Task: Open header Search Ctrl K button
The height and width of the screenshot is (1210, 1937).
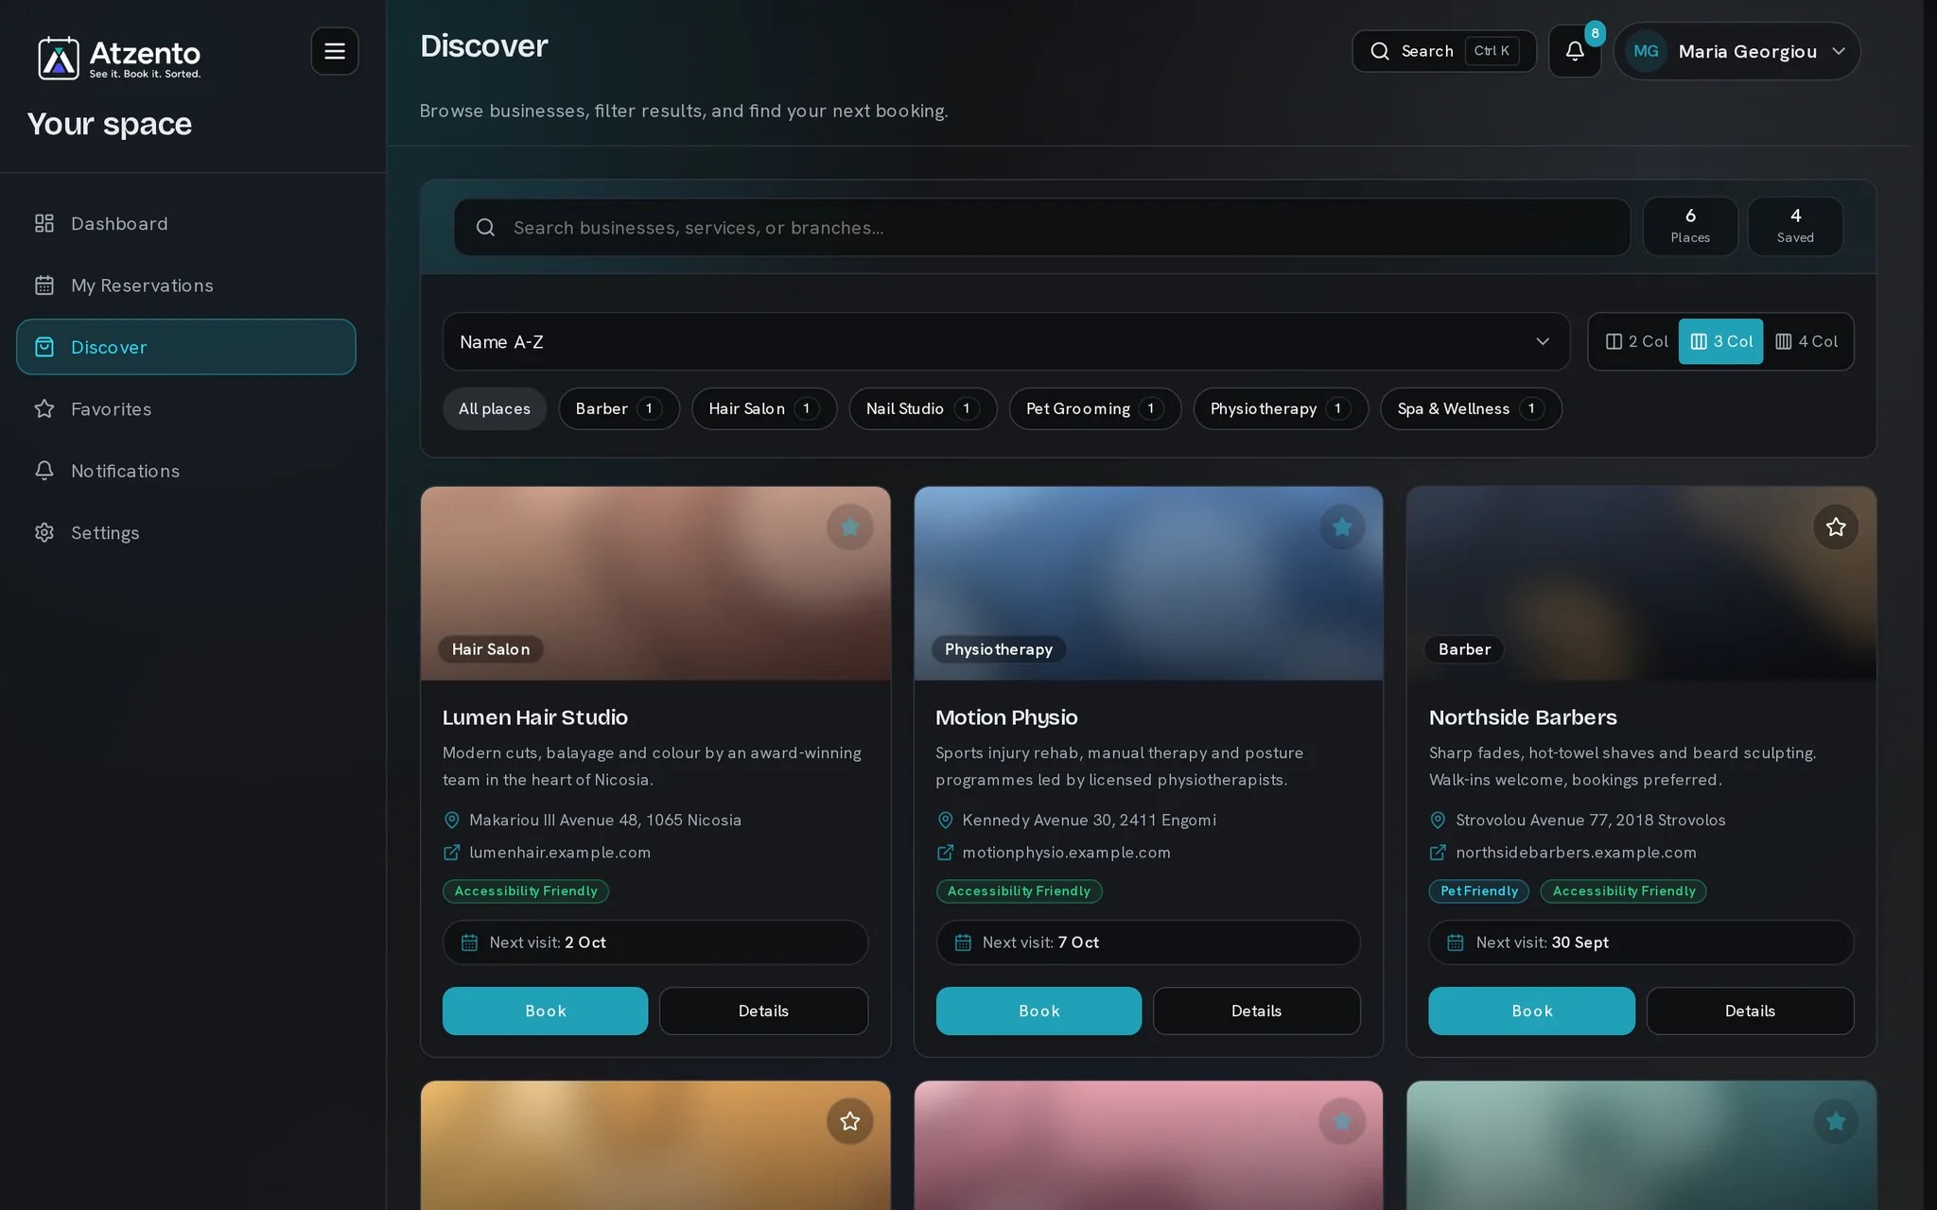Action: coord(1444,51)
